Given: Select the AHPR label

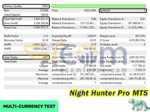Looking at the screenshot, I should click(7, 45).
